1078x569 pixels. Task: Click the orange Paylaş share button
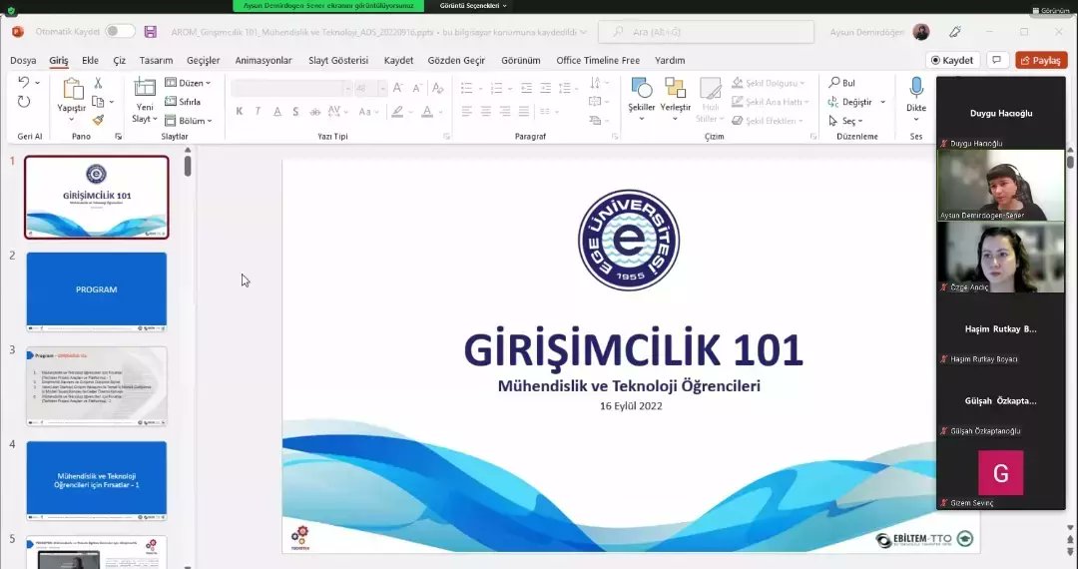(x=1041, y=61)
